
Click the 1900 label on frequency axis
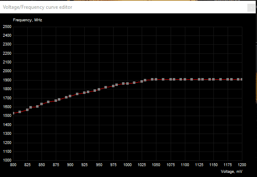(x=7, y=80)
